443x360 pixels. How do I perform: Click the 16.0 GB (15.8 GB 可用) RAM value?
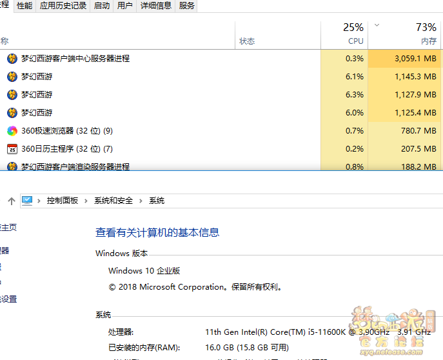click(x=247, y=347)
